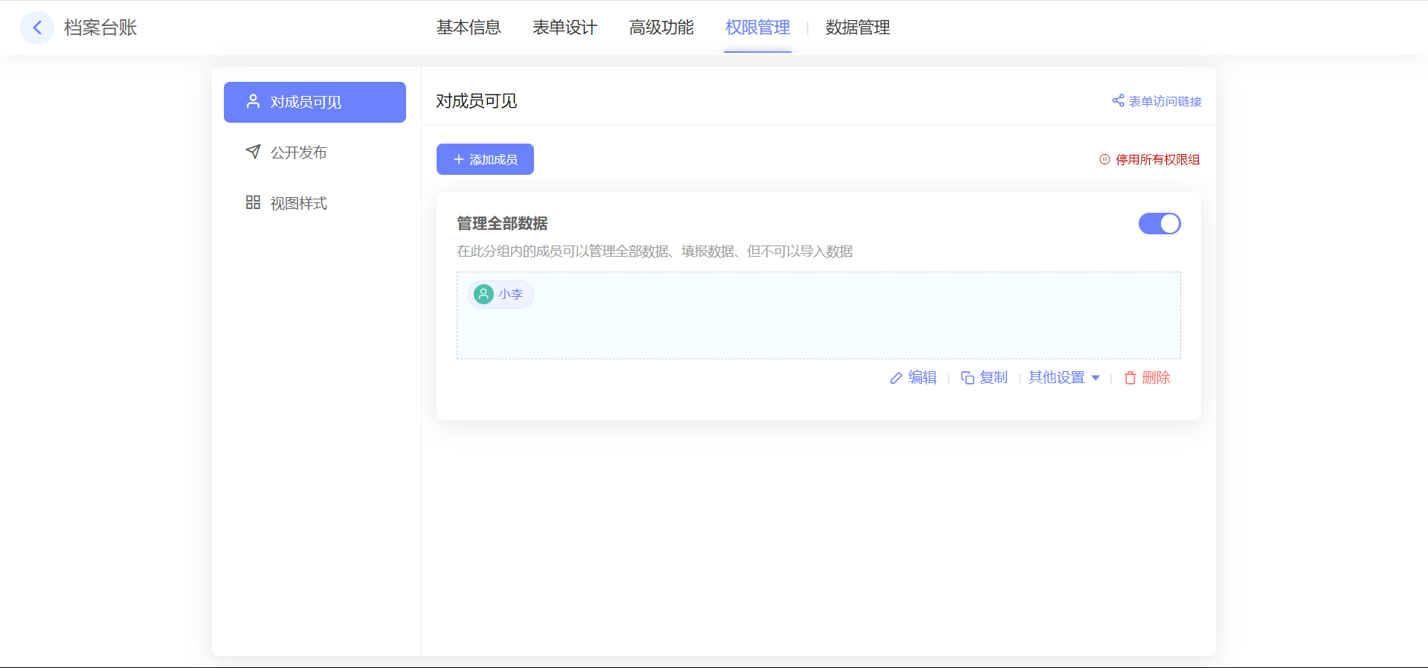1428x668 pixels.
Task: Open the 表单访问链接 link
Action: click(1165, 101)
